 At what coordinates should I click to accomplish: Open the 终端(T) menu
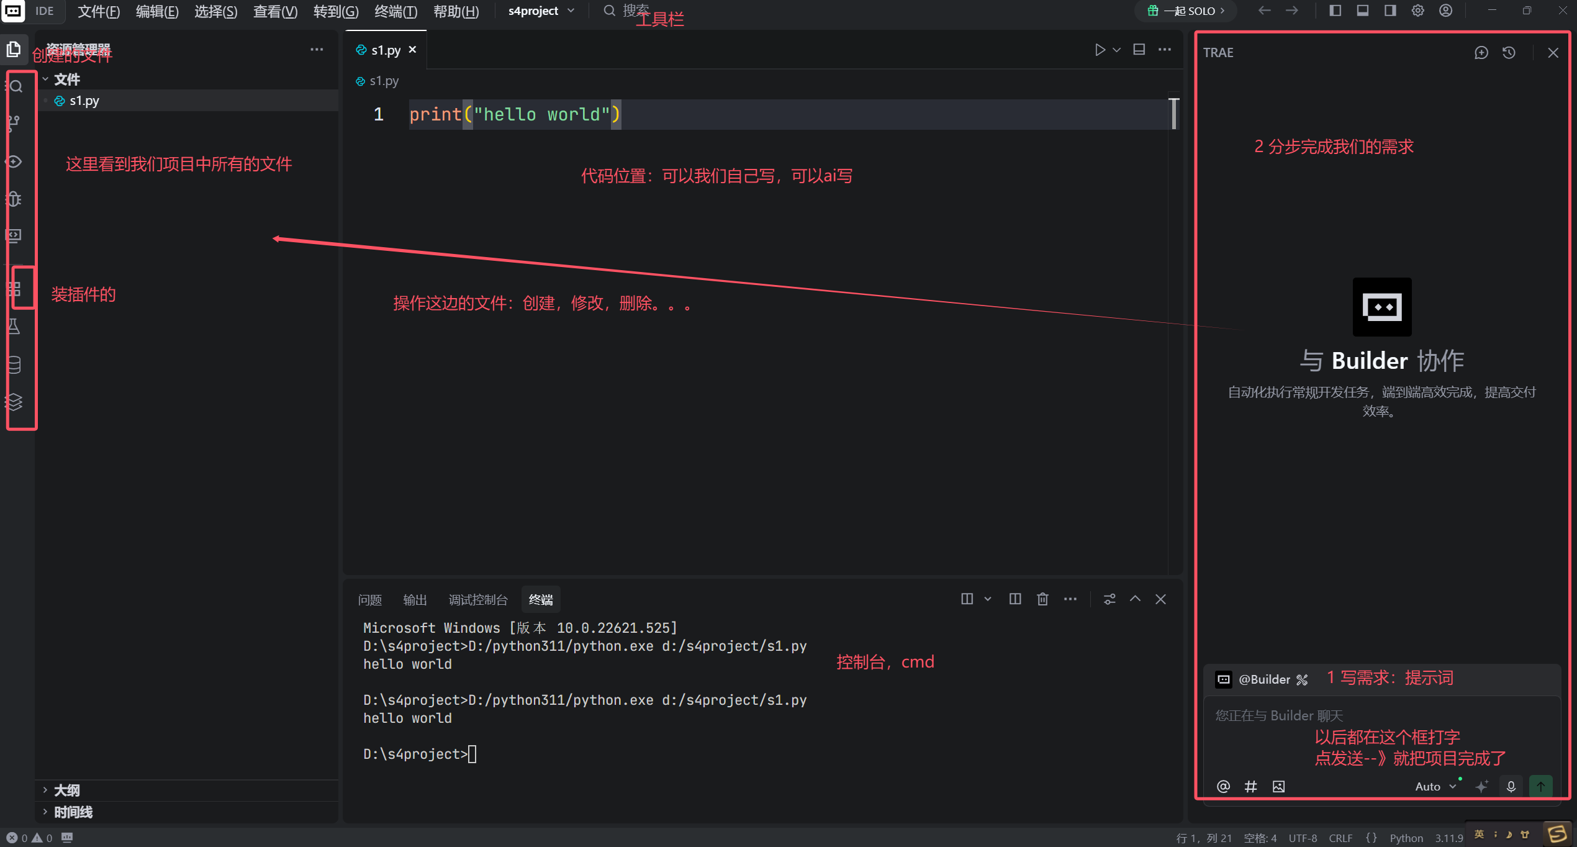[x=395, y=11]
